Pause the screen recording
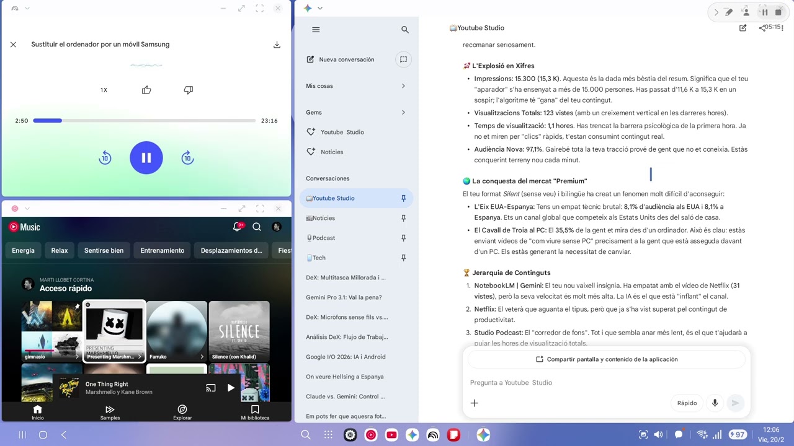This screenshot has width=794, height=446. click(x=765, y=12)
